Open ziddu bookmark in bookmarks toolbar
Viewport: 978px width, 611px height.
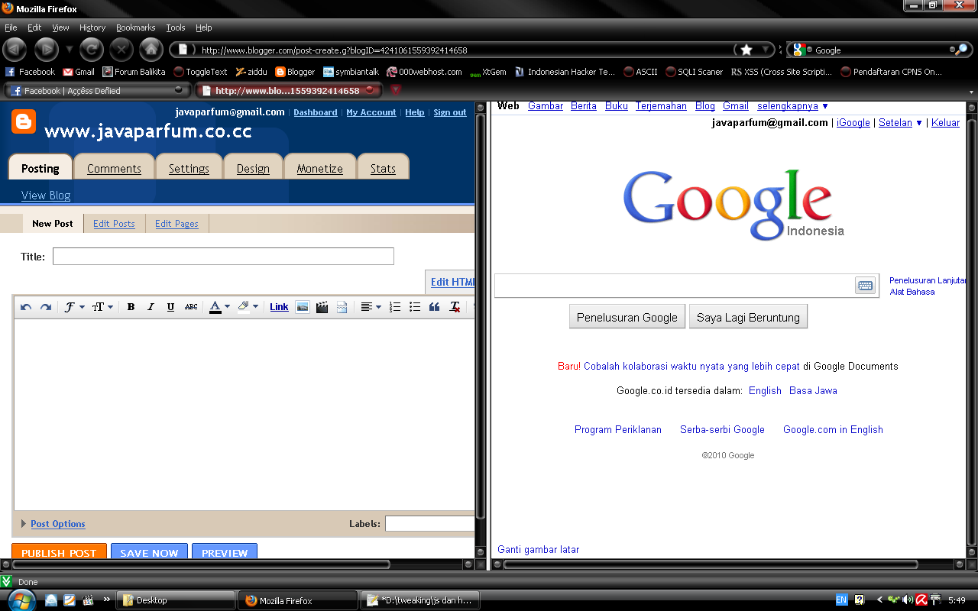(251, 72)
